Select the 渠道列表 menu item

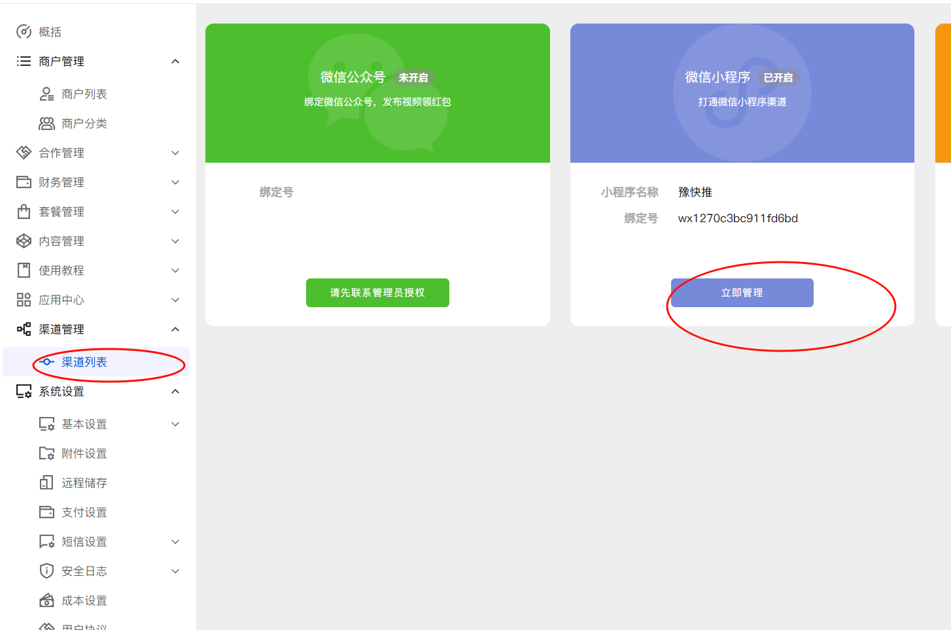pos(96,361)
